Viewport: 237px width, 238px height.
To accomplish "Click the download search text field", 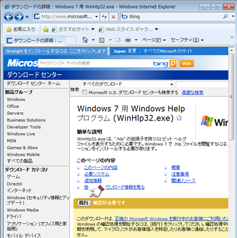I will coord(202,84).
